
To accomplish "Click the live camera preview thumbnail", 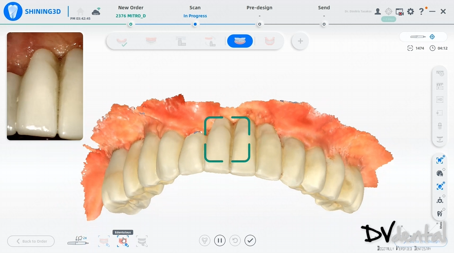I will click(45, 86).
